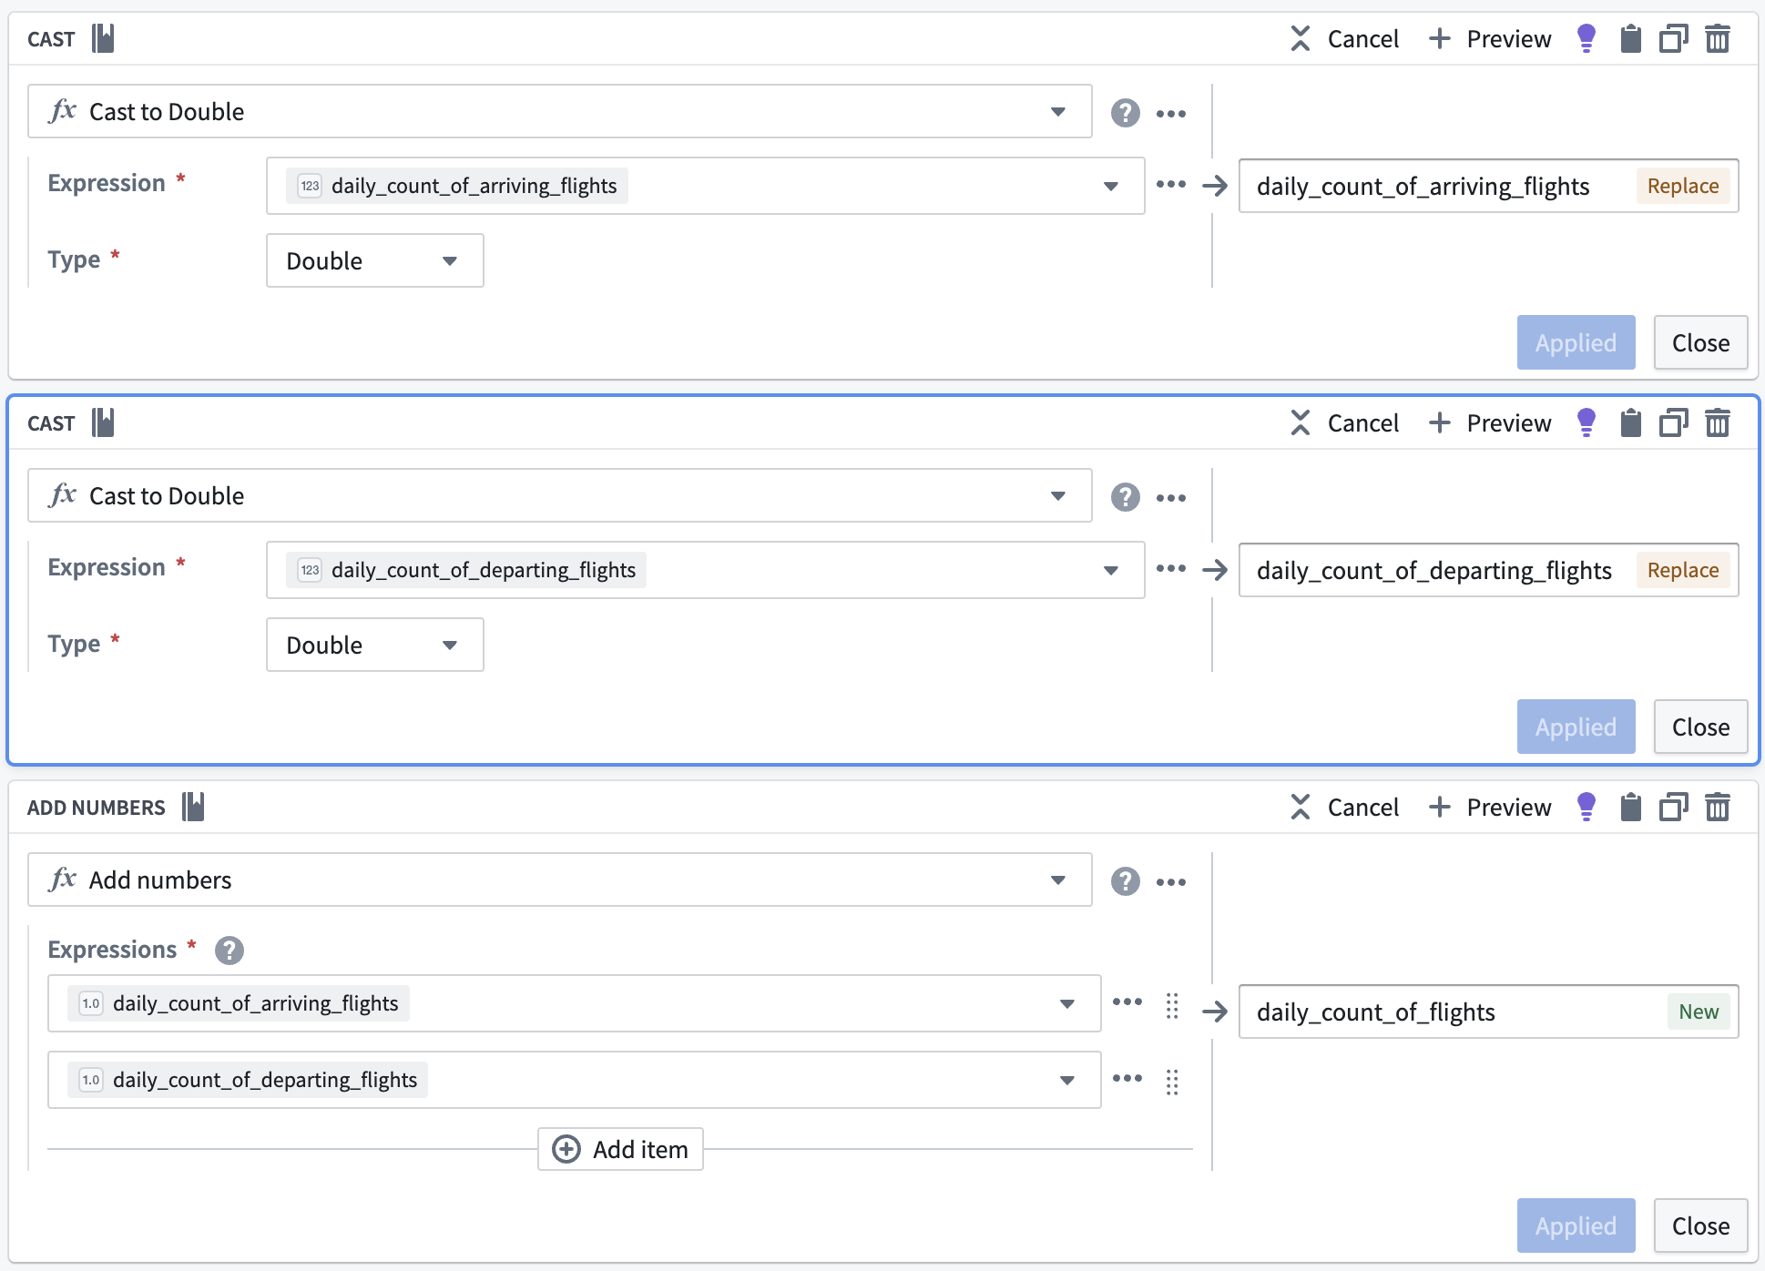Click Preview in the second Cast header
1765x1271 pixels.
point(1490,423)
